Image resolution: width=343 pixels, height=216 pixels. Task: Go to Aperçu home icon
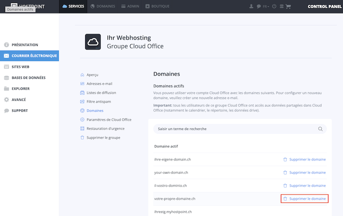coord(82,75)
